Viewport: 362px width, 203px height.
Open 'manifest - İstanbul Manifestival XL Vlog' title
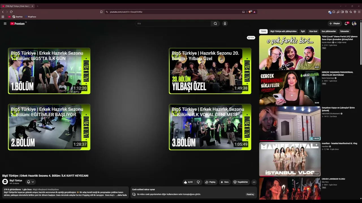[339, 144]
